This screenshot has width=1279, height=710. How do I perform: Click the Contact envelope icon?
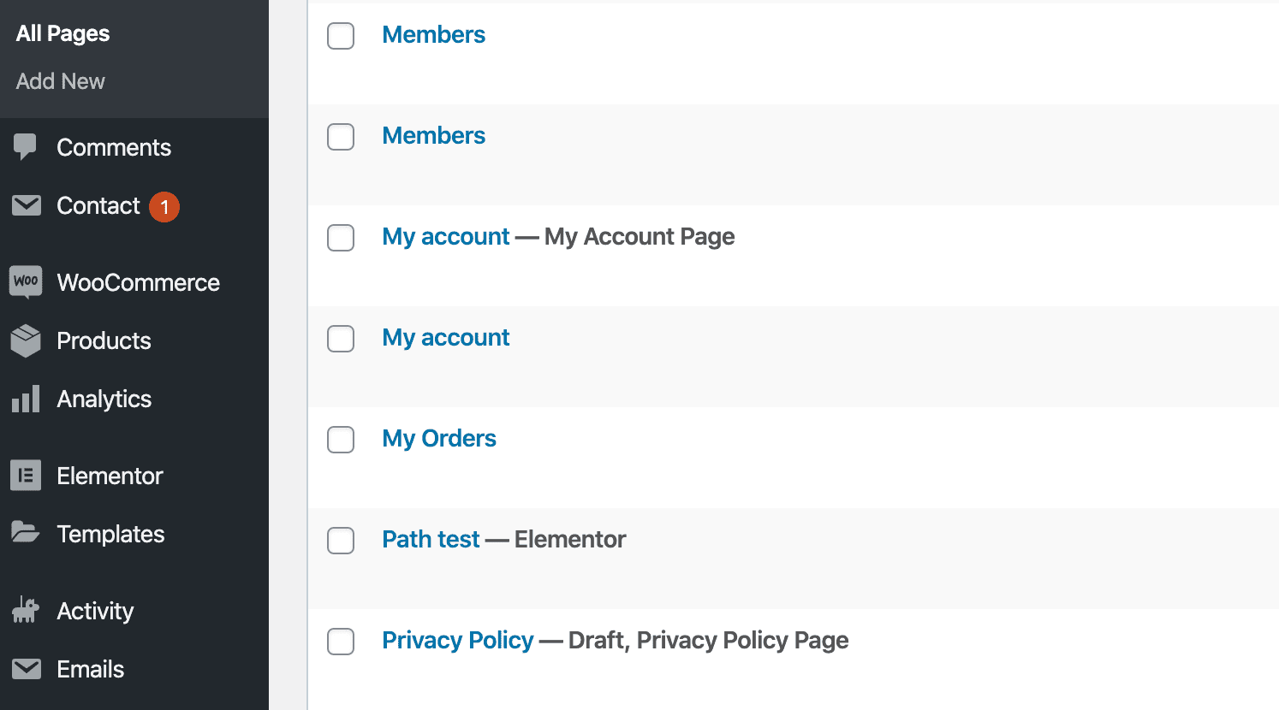coord(27,205)
